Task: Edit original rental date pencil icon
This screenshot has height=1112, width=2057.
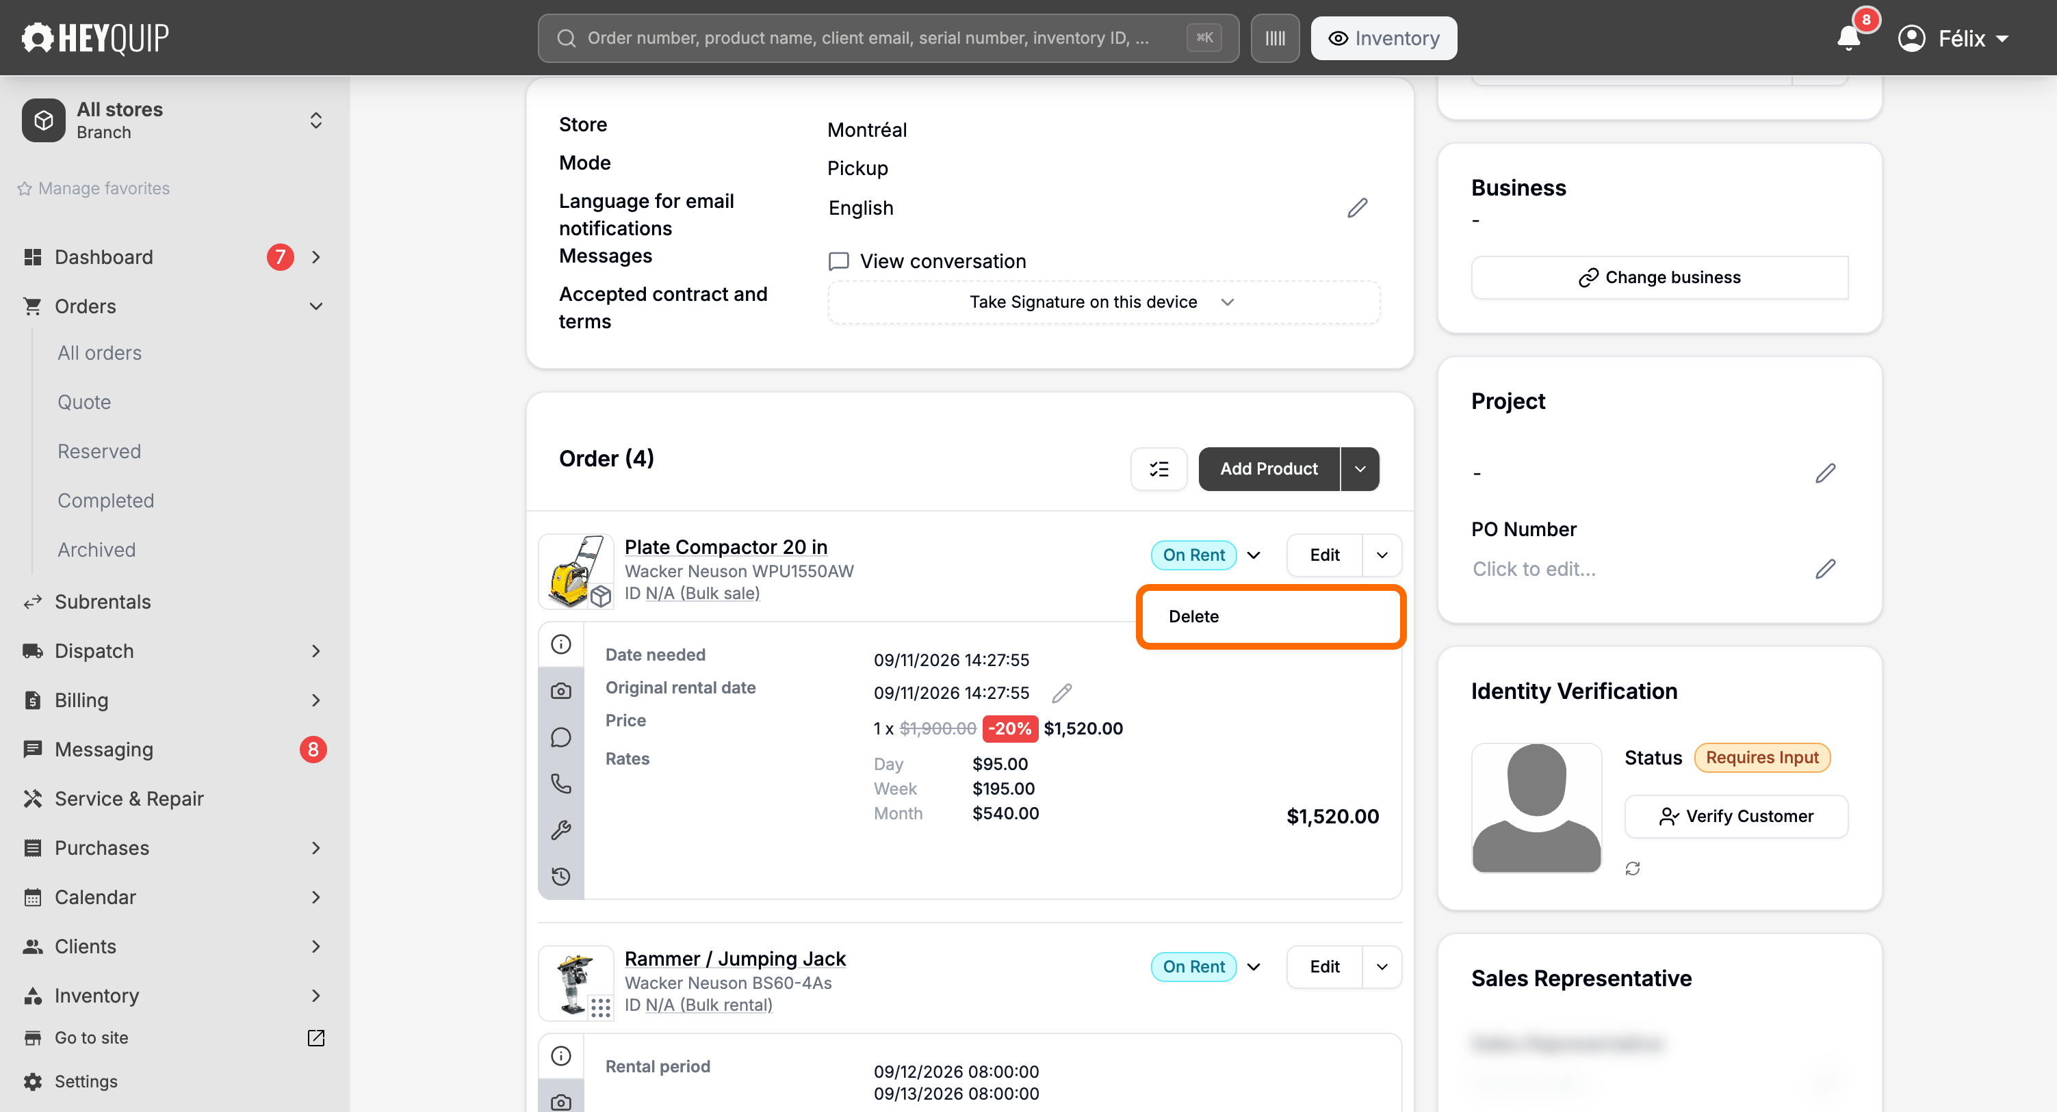Action: pos(1062,693)
